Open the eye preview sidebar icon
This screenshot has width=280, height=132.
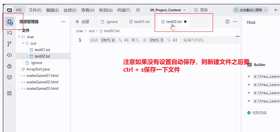pos(9,55)
